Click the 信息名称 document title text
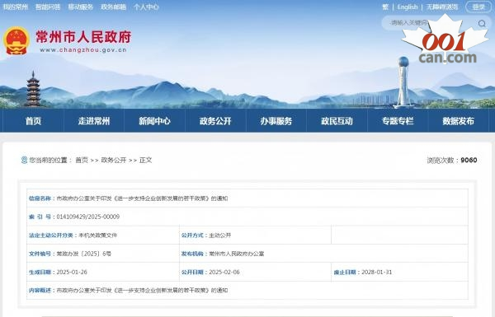The width and height of the screenshot is (495, 317). 142,198
